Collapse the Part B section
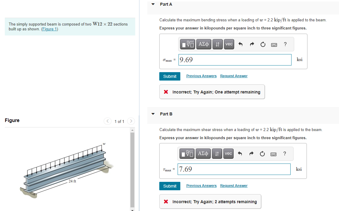Image resolution: width=339 pixels, height=211 pixels. coord(153,114)
